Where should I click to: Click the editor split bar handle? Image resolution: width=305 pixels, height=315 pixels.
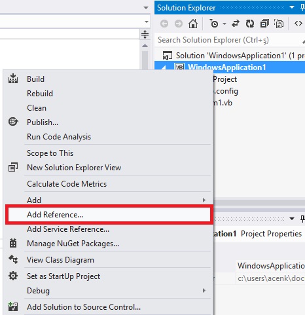point(145,35)
